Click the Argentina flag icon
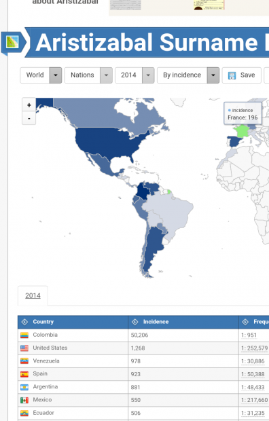The image size is (269, 421). [24, 387]
